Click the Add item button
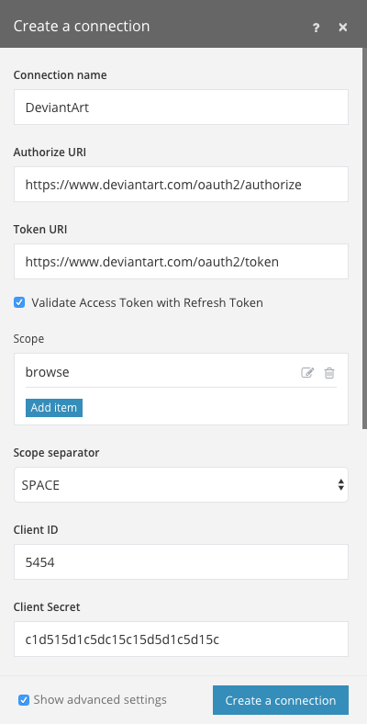367x724 pixels. coord(54,408)
